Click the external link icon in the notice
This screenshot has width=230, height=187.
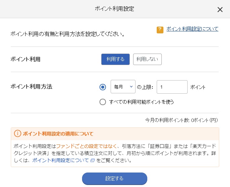coord(92,160)
